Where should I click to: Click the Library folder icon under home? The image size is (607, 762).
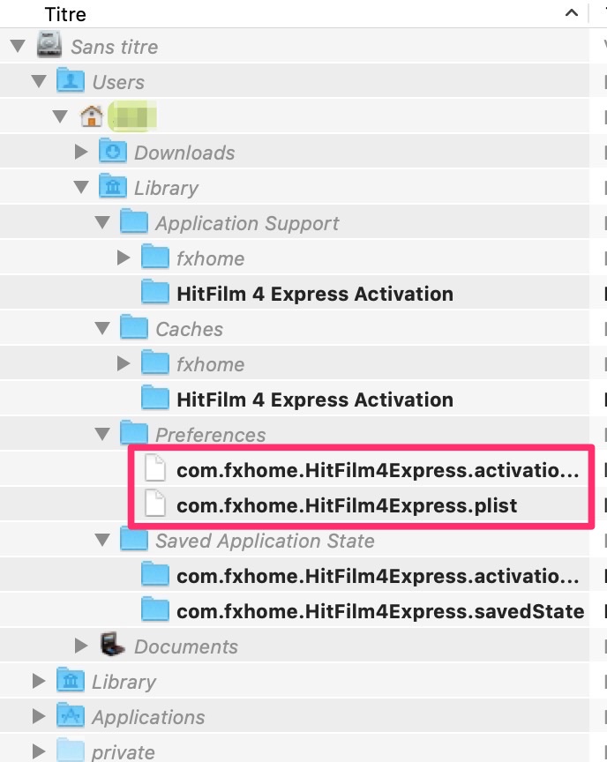(x=113, y=185)
